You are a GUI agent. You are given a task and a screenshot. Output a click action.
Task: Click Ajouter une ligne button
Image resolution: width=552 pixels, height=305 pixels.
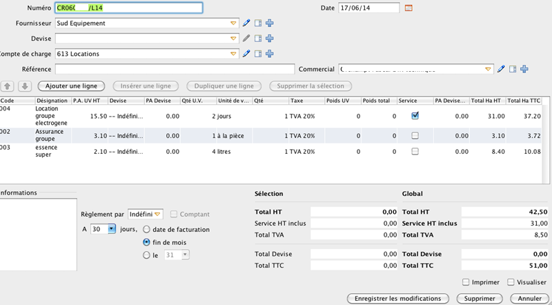pyautogui.click(x=72, y=86)
